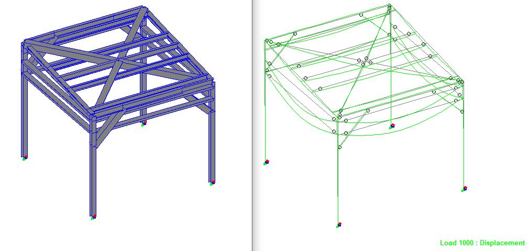The width and height of the screenshot is (529, 251).
Task: Select rear column support in displacement view
Action: (x=392, y=126)
